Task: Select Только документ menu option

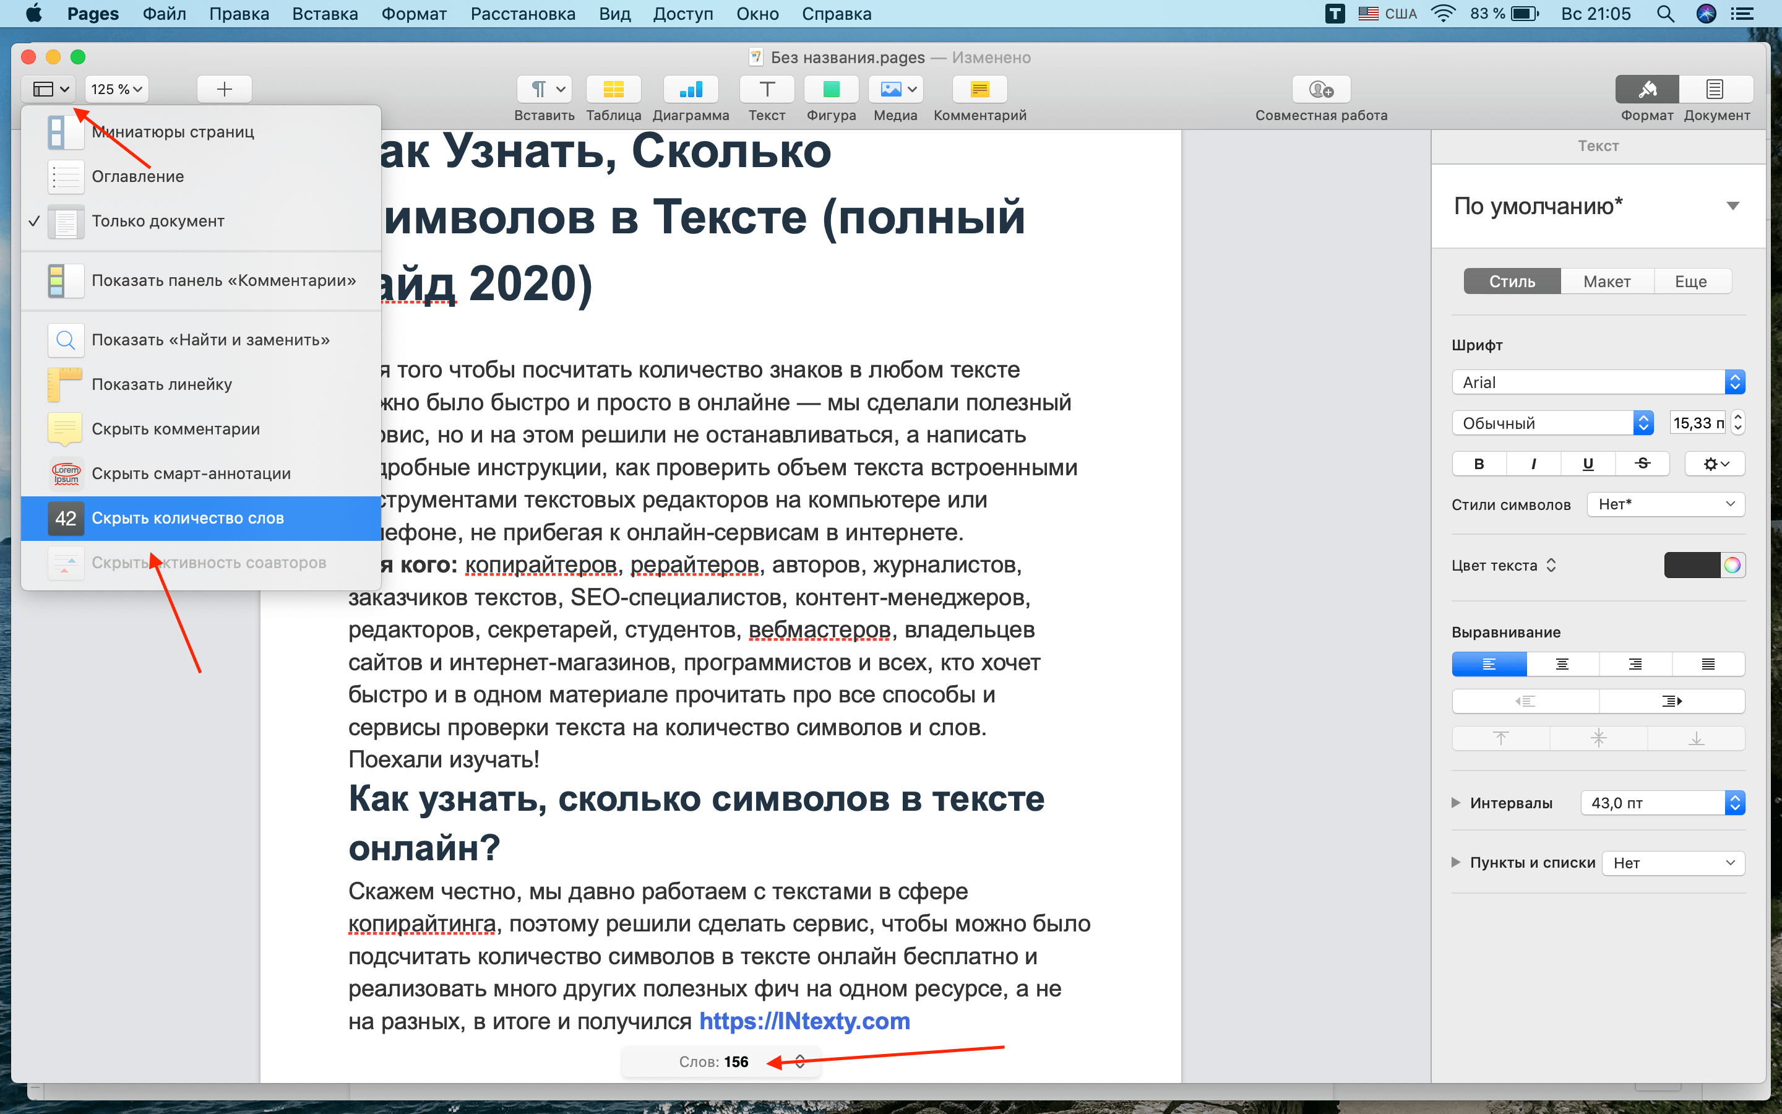Action: 201,221
